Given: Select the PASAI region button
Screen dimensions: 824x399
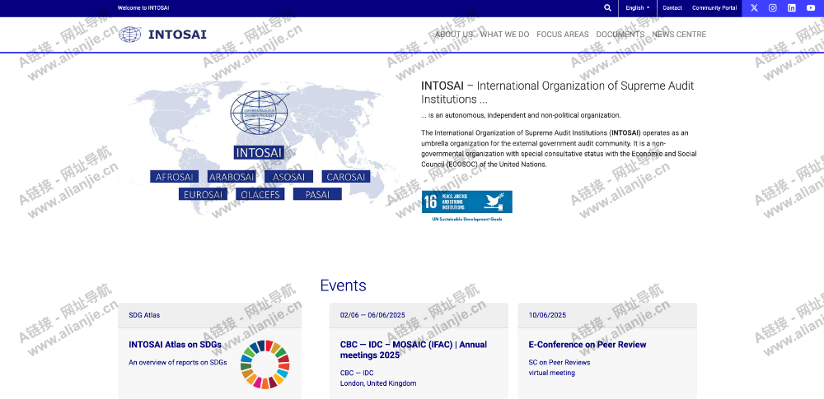Looking at the screenshot, I should [317, 194].
